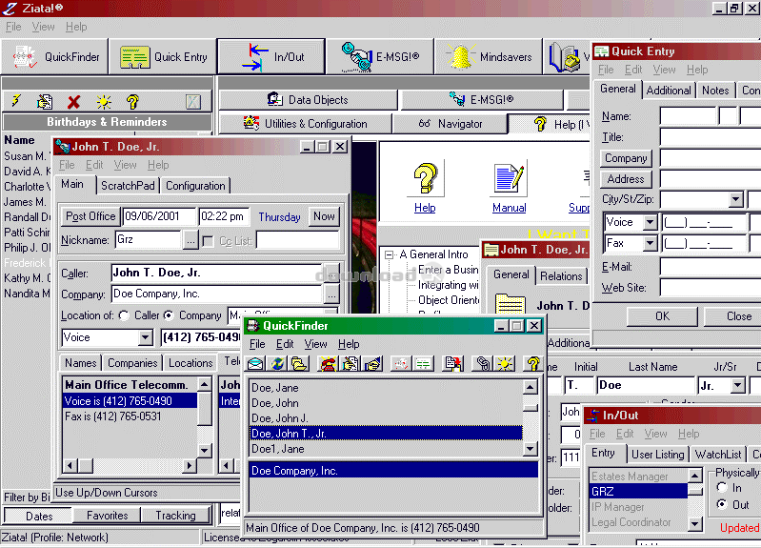Select the Out radio button in In/Out

click(722, 504)
